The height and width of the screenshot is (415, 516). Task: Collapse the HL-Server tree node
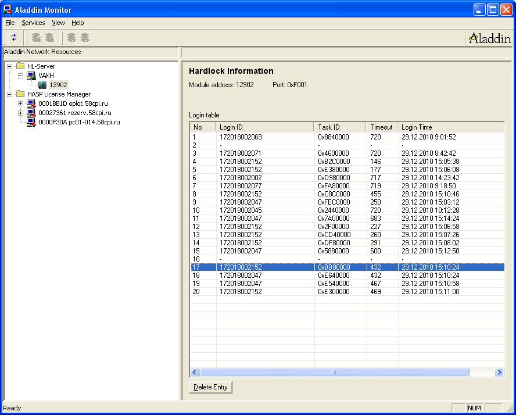tap(9, 66)
